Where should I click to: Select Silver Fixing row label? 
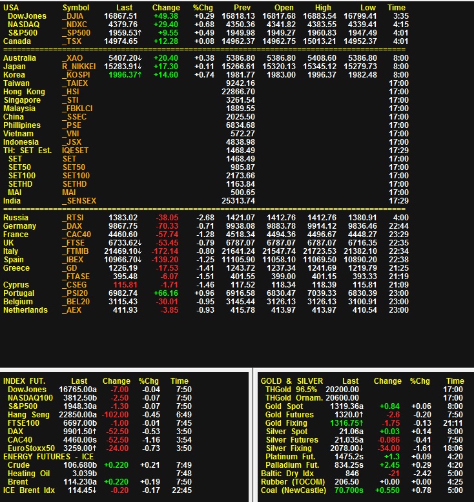(x=289, y=448)
